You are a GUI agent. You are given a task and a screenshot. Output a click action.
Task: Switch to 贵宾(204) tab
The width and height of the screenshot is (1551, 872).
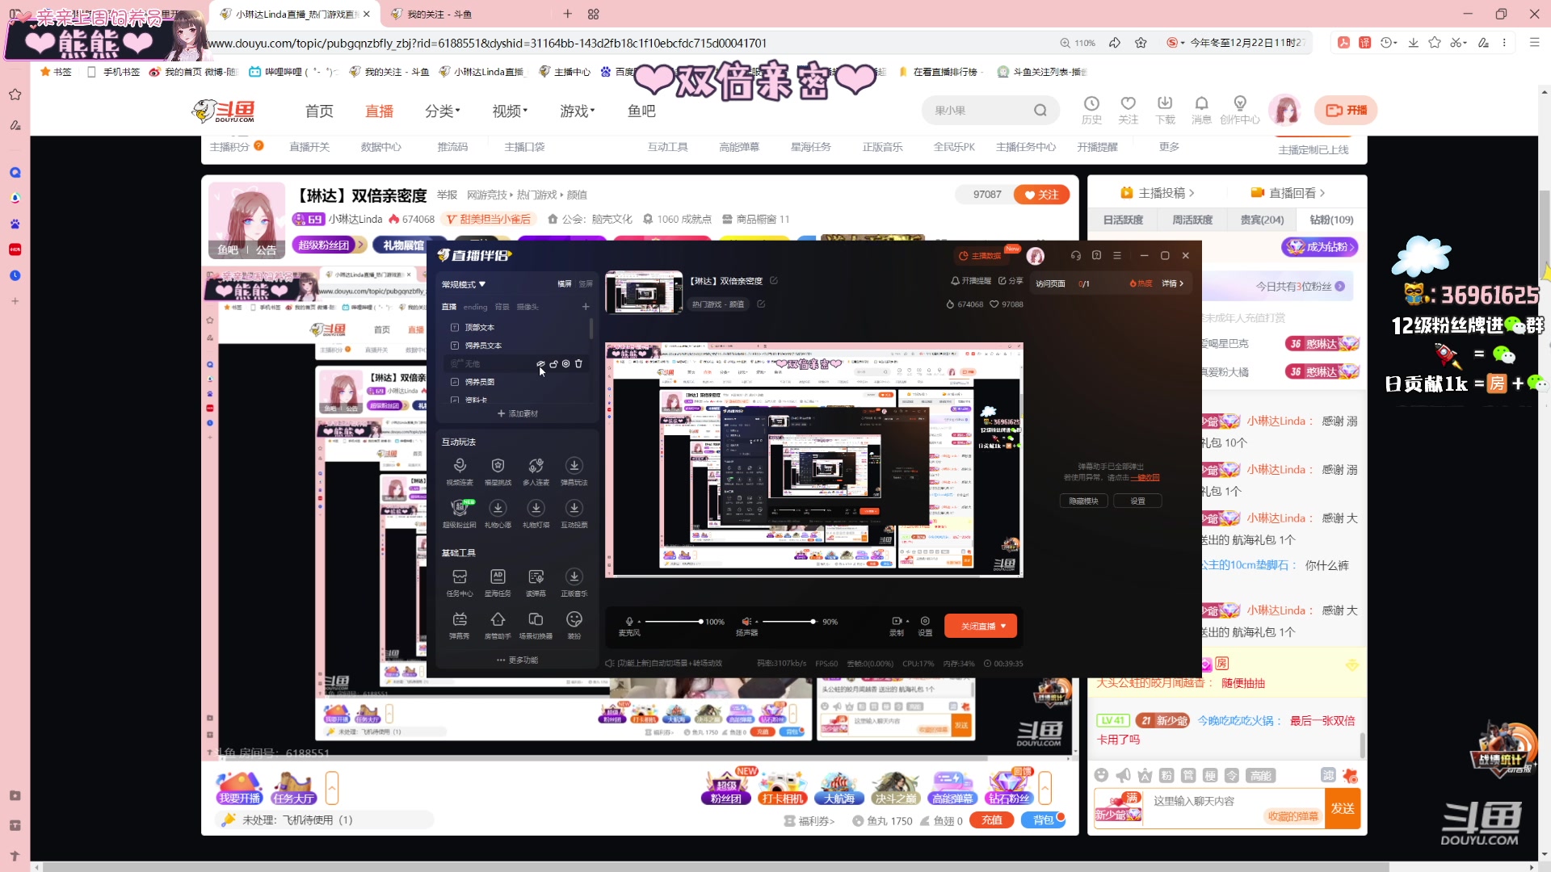(1262, 220)
